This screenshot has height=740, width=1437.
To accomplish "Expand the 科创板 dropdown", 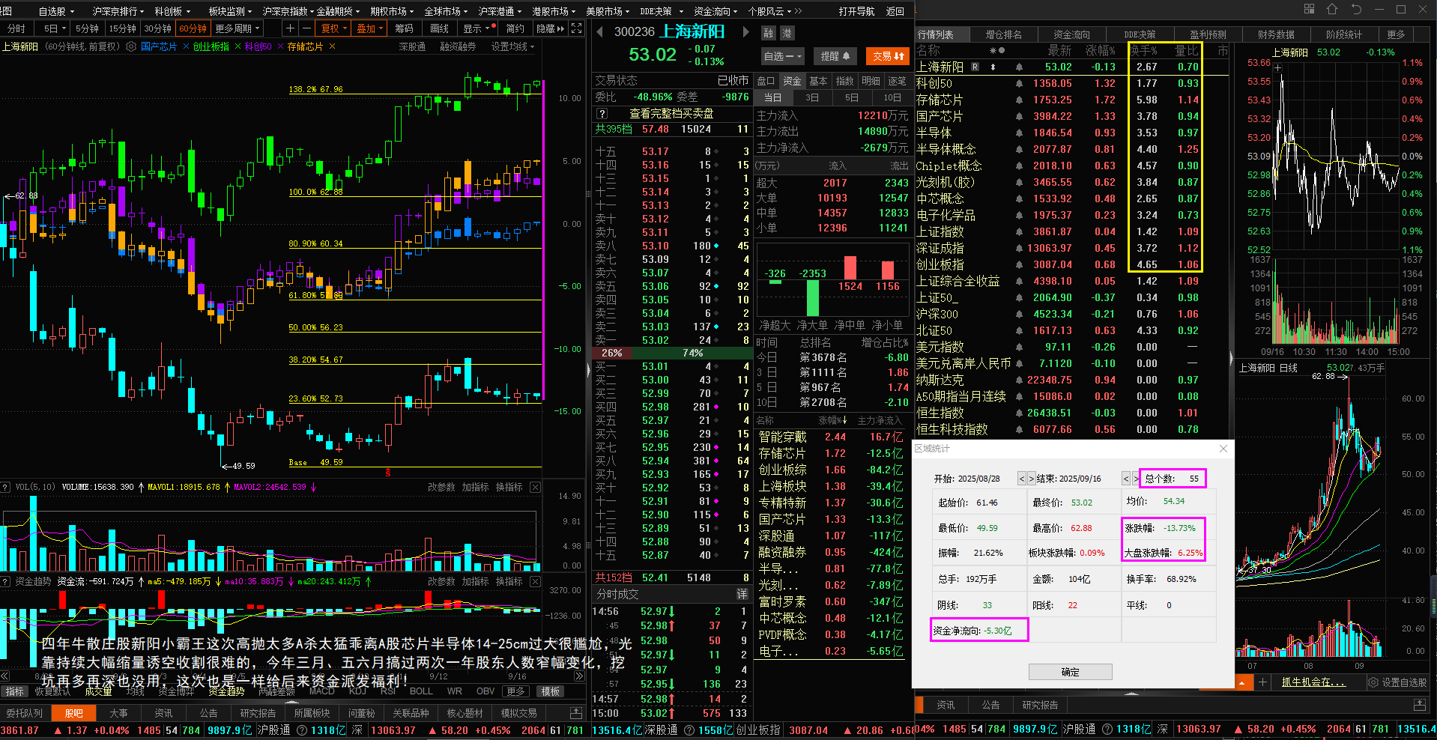I will point(172,11).
